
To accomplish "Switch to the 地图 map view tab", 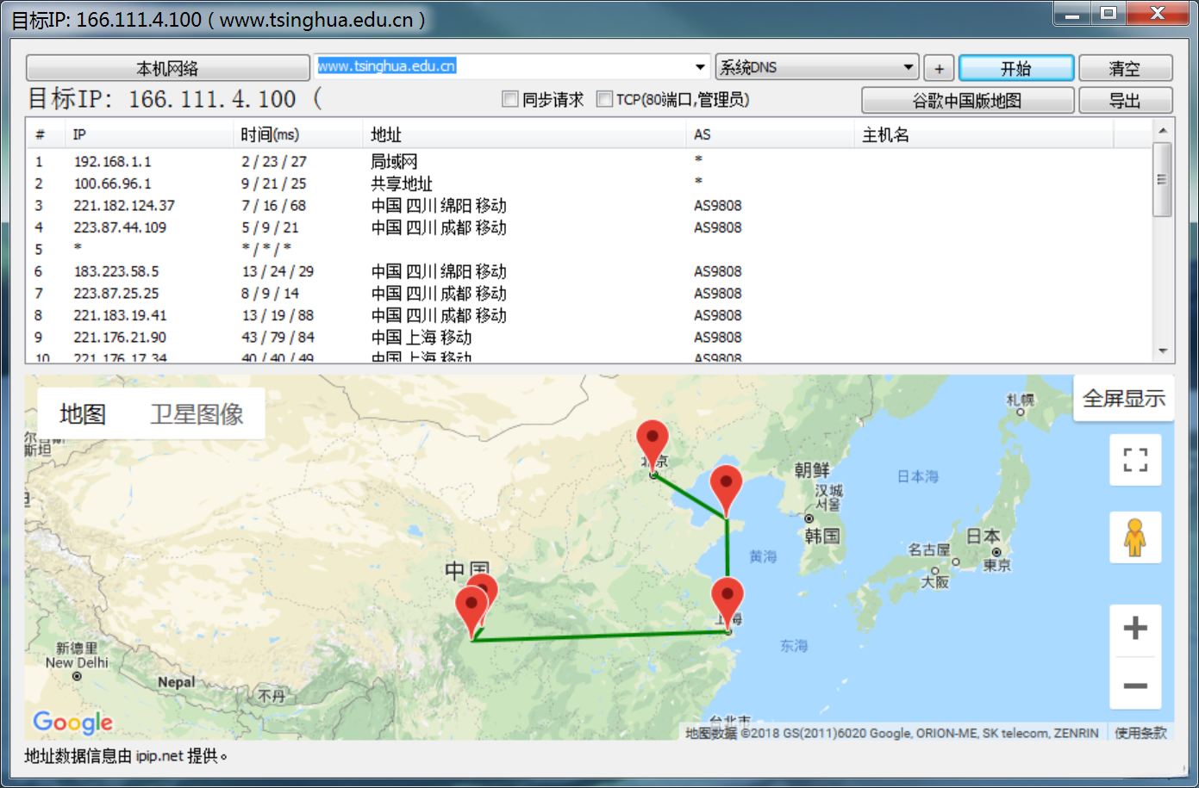I will pyautogui.click(x=83, y=414).
